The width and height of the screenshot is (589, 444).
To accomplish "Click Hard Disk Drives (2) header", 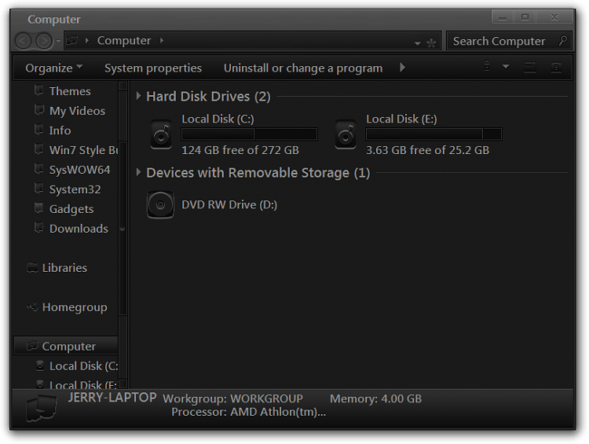I will [x=208, y=97].
